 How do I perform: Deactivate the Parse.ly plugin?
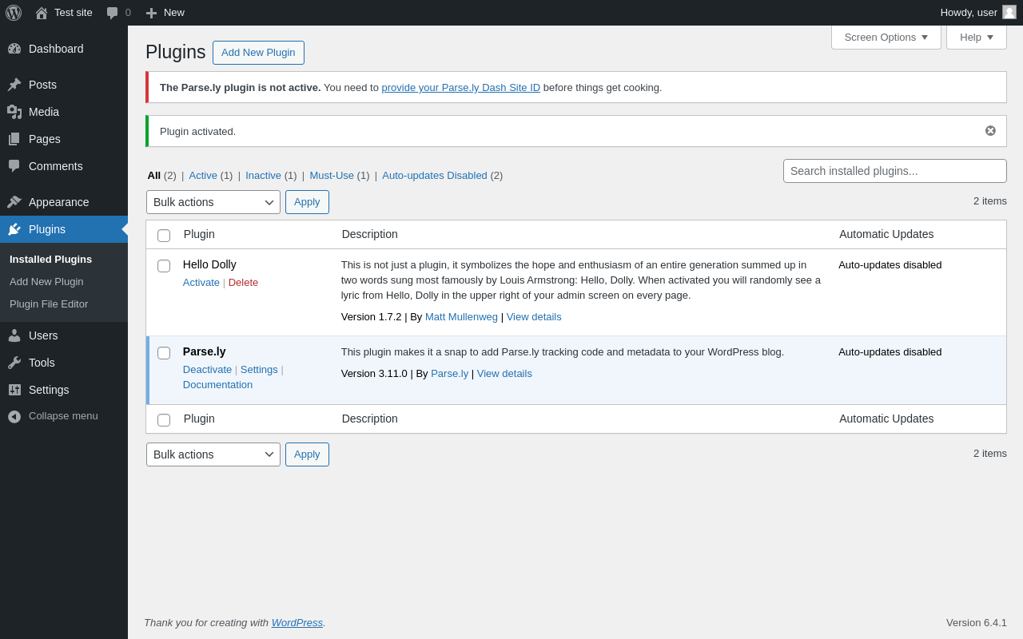(x=207, y=370)
